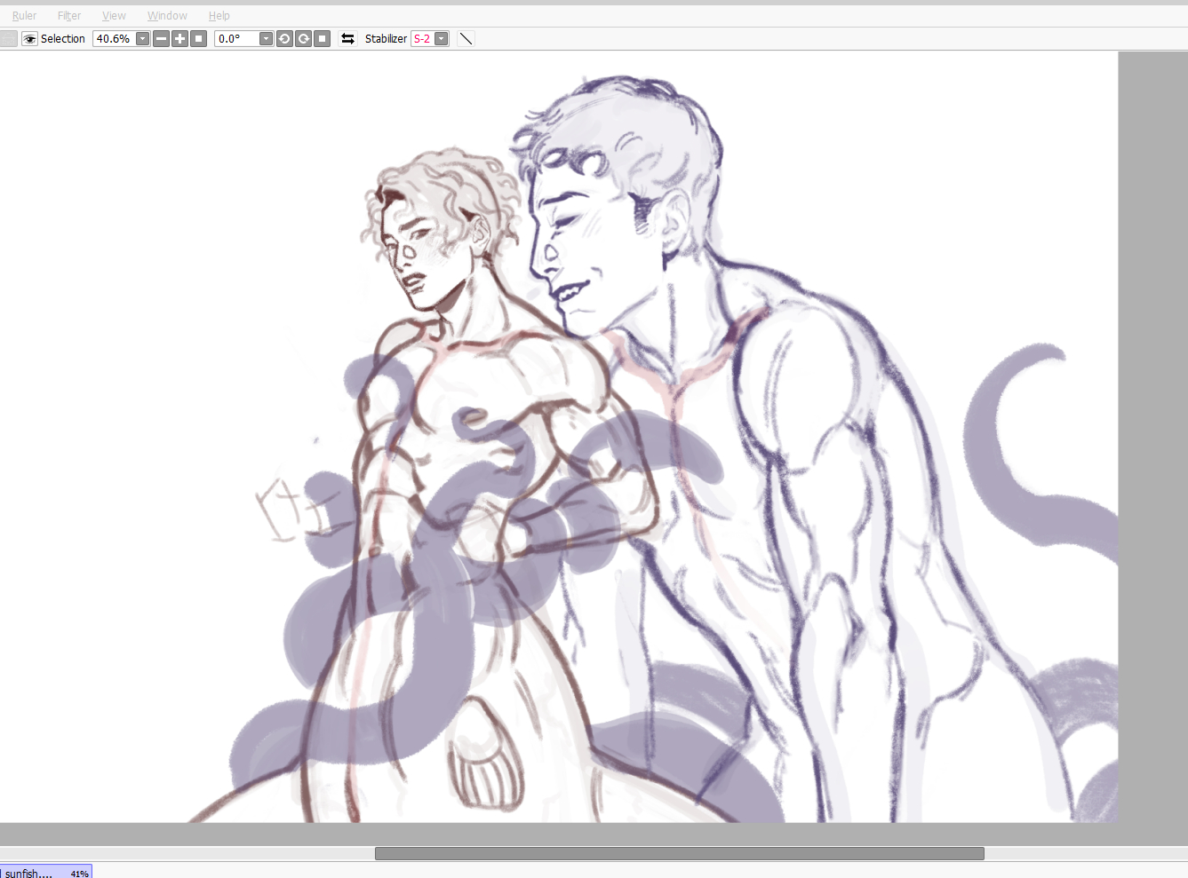1188x878 pixels.
Task: Toggle the selection box icon left of eye
Action: coord(8,38)
